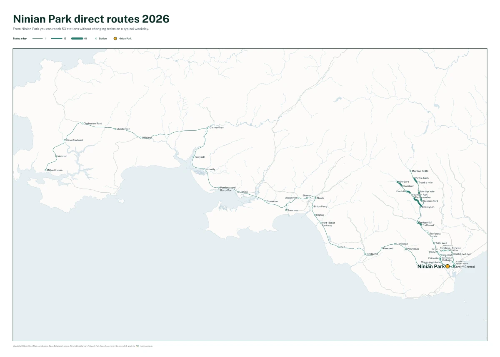Select the Skewen station label
This screenshot has width=500, height=357.
tap(307, 195)
